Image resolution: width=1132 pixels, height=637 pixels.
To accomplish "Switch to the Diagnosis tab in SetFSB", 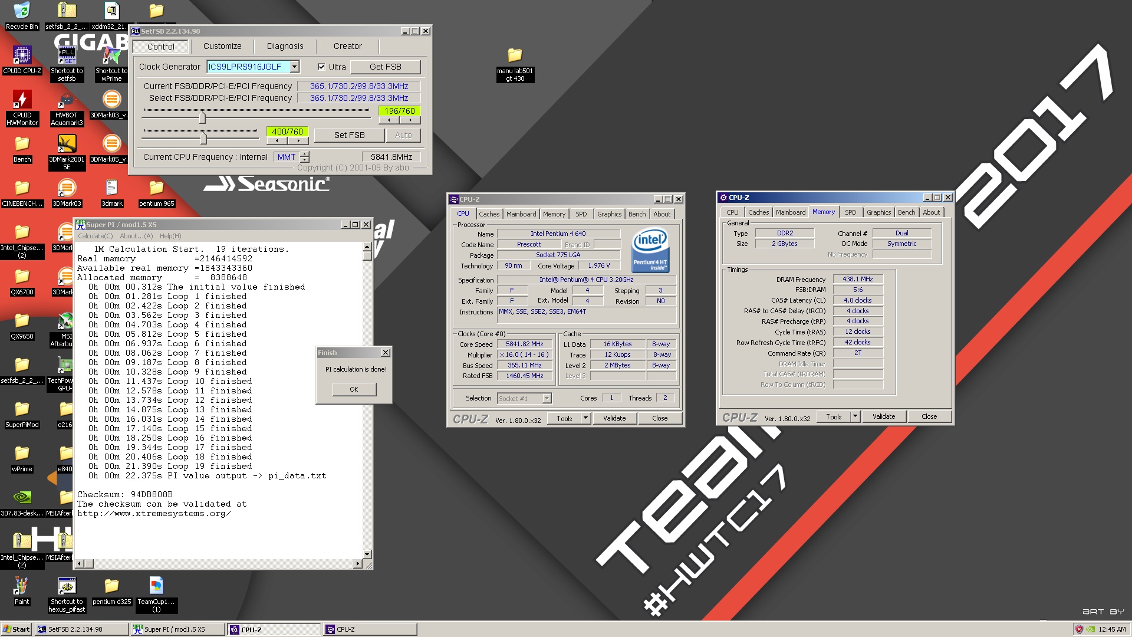I will [x=285, y=46].
